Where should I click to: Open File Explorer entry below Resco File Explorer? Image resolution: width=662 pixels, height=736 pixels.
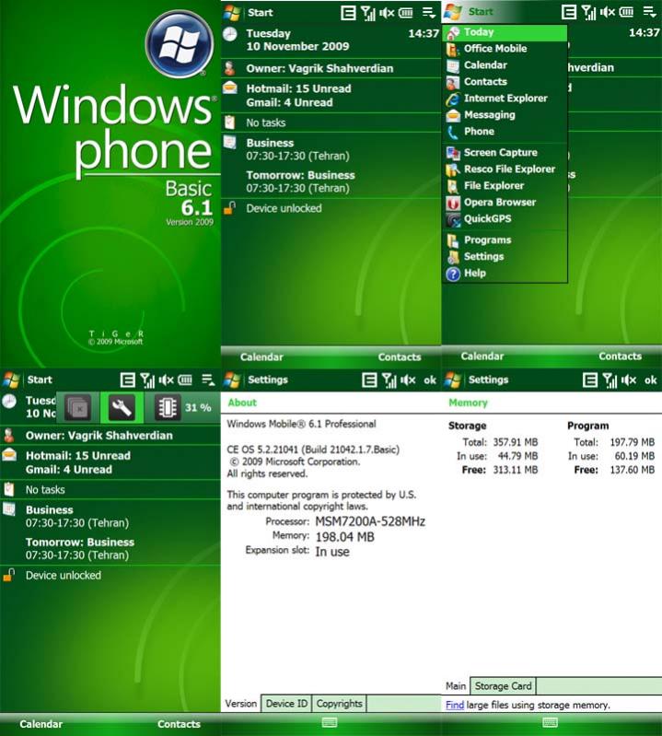point(505,185)
